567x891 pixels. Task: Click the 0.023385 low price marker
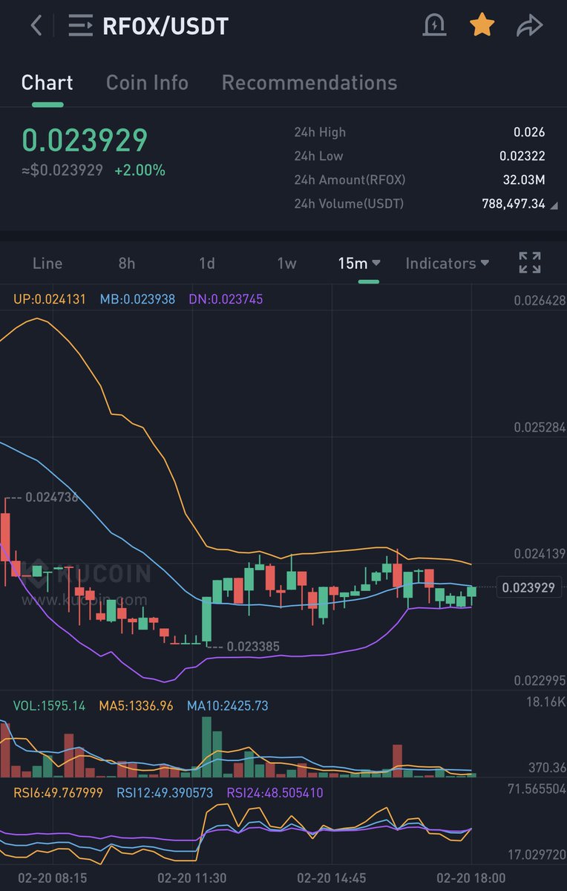coord(253,647)
